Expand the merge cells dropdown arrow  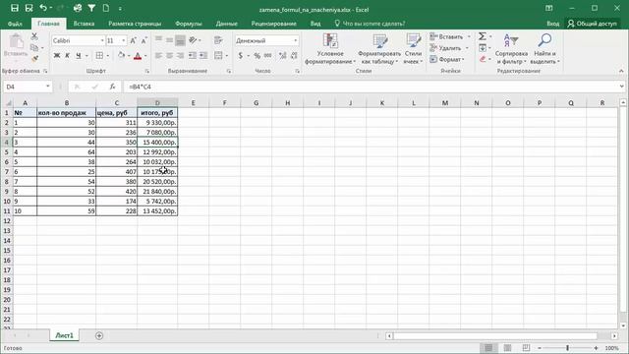click(x=227, y=55)
